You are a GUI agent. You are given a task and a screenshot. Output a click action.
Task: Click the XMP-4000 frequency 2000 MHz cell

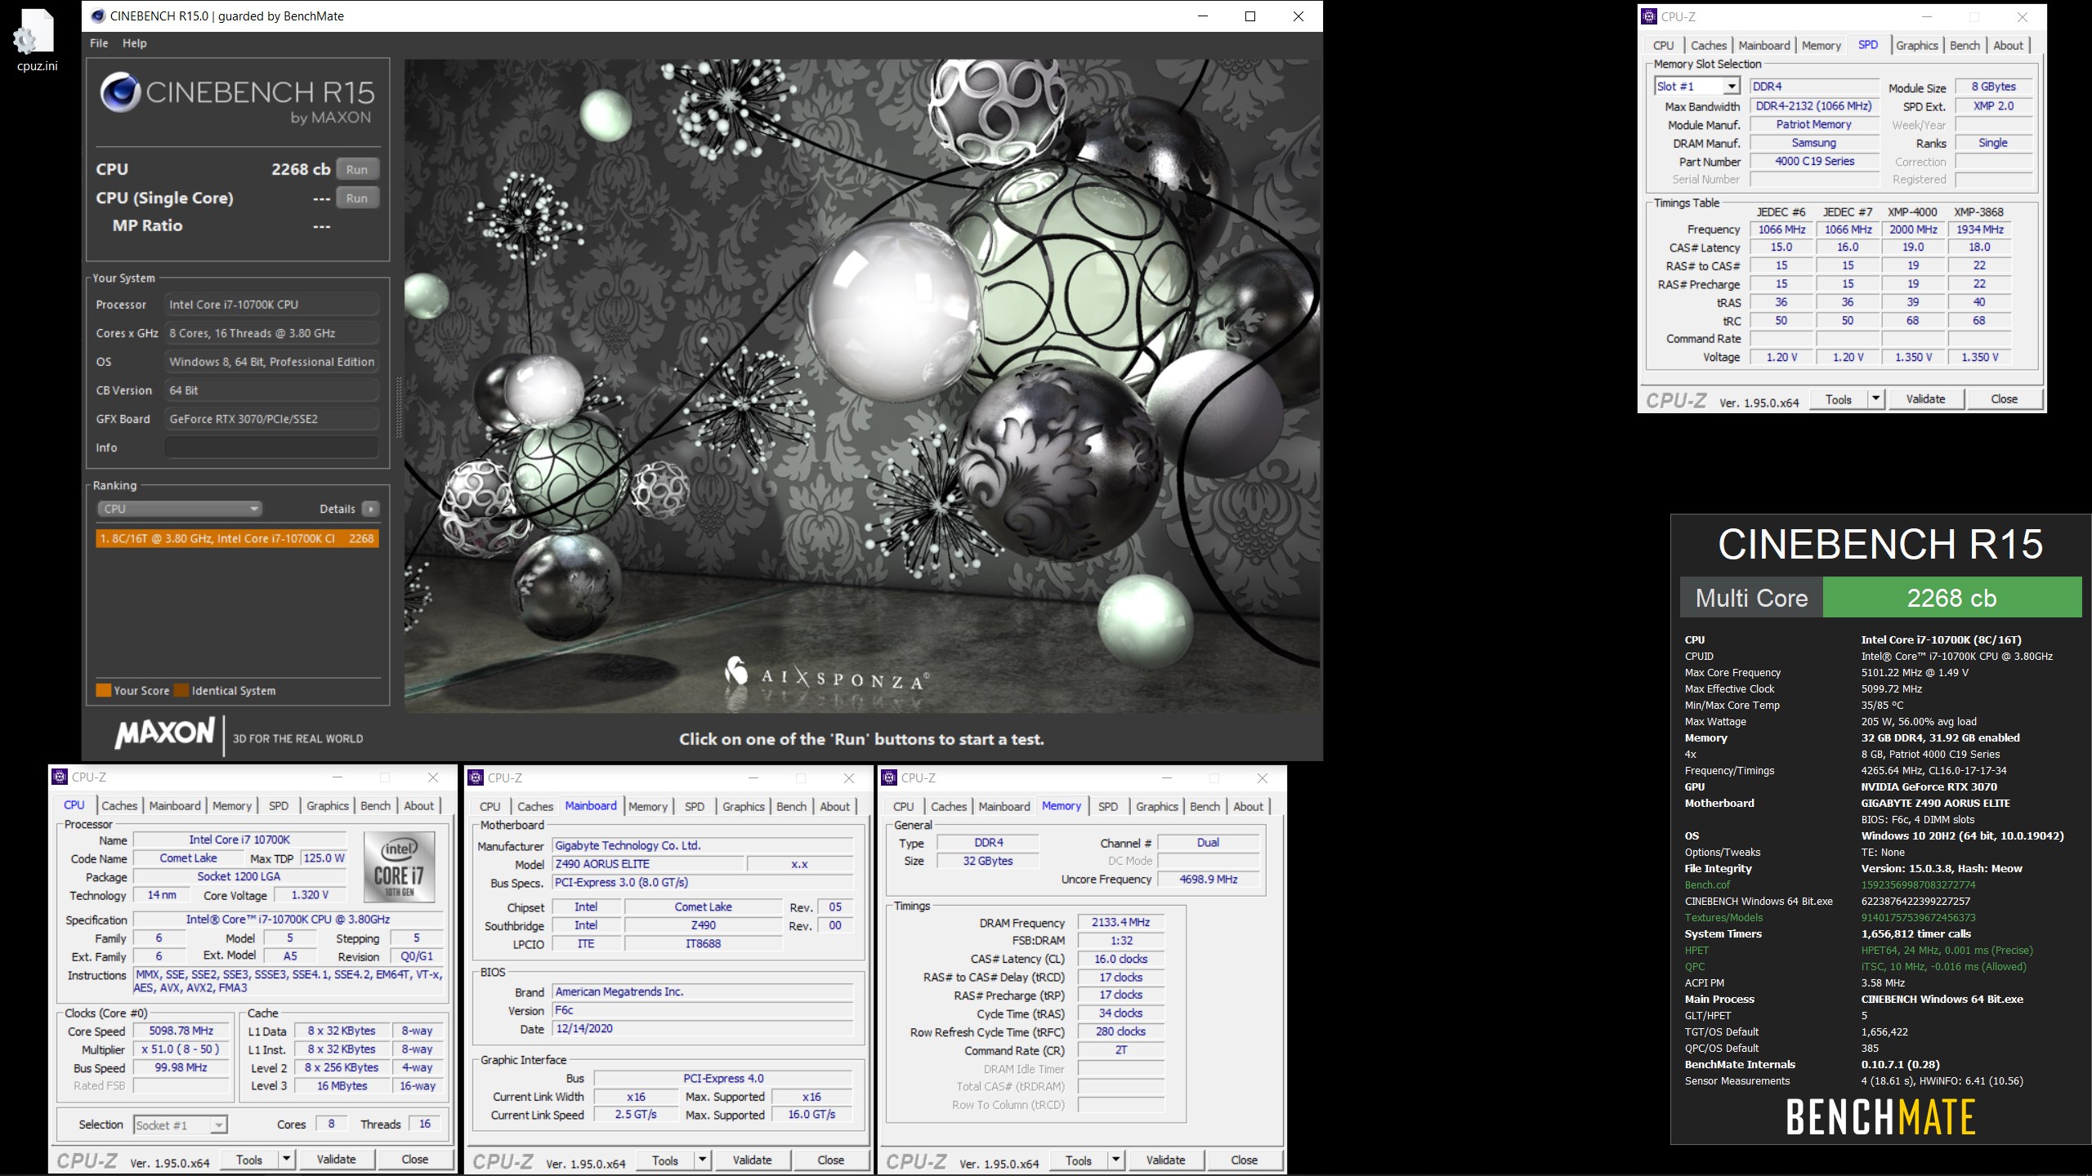pyautogui.click(x=1913, y=229)
